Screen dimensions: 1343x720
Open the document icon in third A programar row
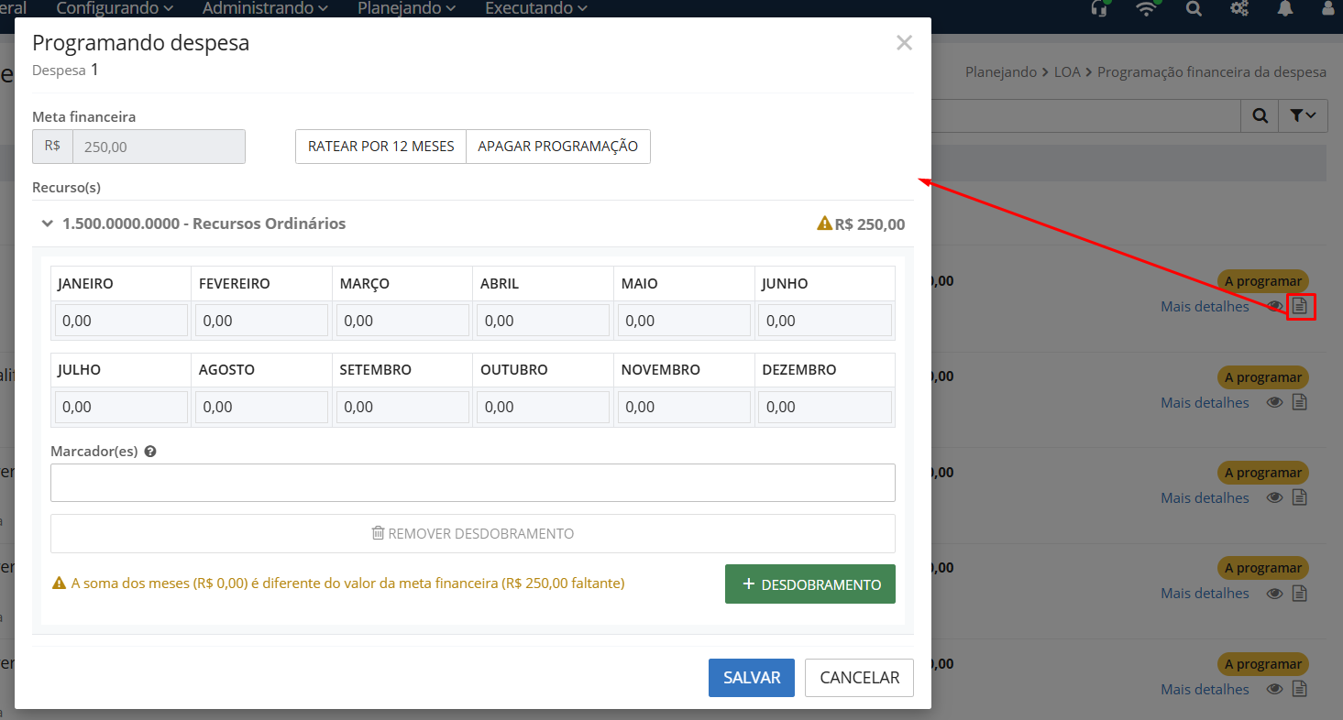point(1300,497)
